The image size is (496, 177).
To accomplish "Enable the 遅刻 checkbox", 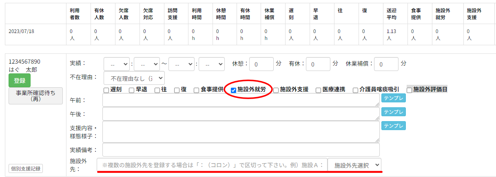I will pyautogui.click(x=106, y=90).
